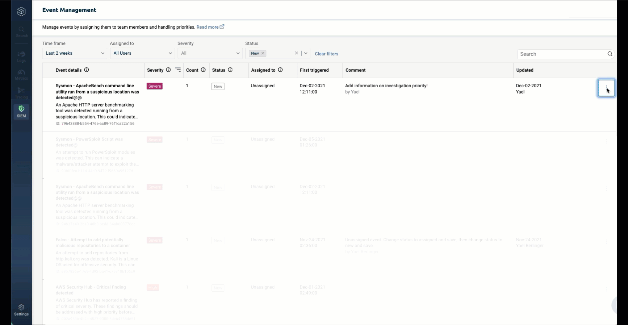Click the search magnifier icon
This screenshot has height=325, width=628.
[x=610, y=54]
